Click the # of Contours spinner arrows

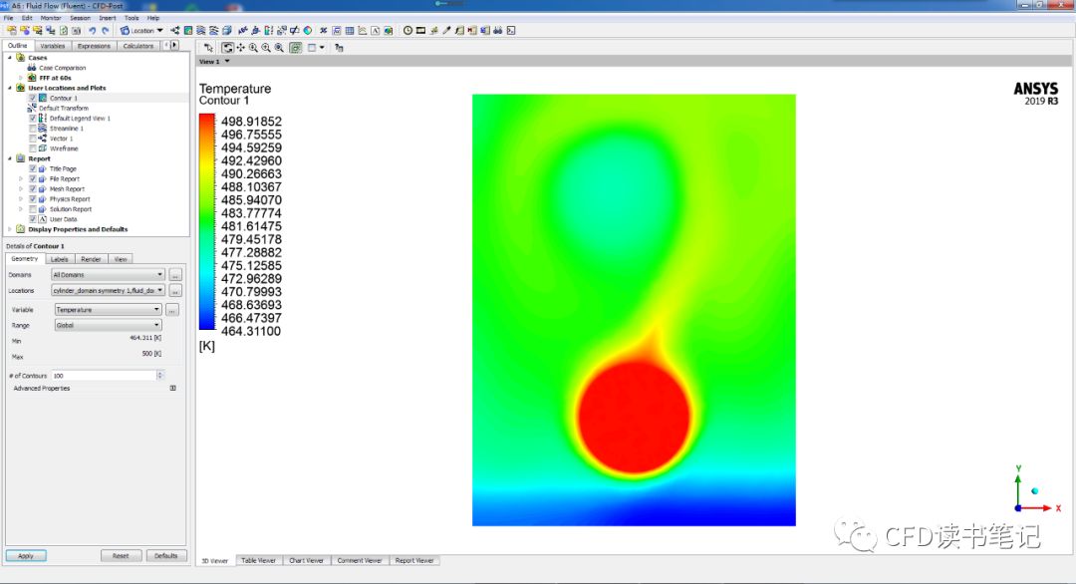160,376
